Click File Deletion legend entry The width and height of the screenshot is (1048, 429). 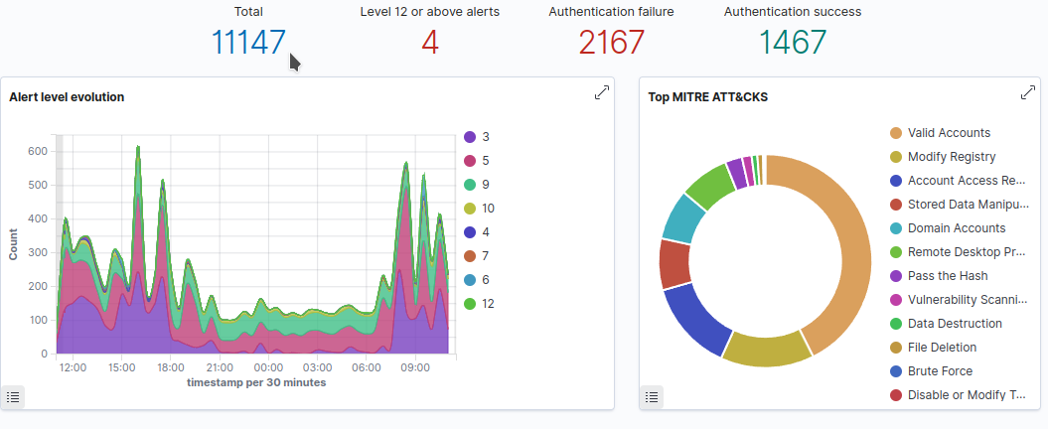[x=942, y=348]
